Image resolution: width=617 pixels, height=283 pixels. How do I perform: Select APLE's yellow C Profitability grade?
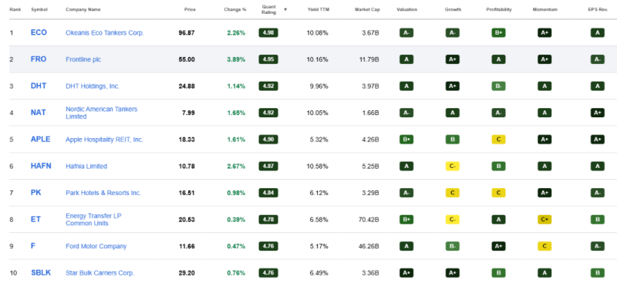point(498,140)
